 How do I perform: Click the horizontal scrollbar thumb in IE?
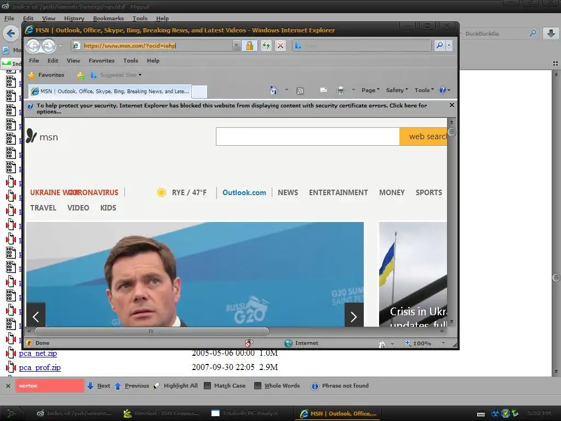pos(151,332)
